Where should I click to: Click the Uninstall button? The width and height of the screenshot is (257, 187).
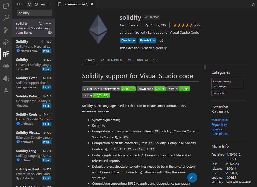pos(145,40)
